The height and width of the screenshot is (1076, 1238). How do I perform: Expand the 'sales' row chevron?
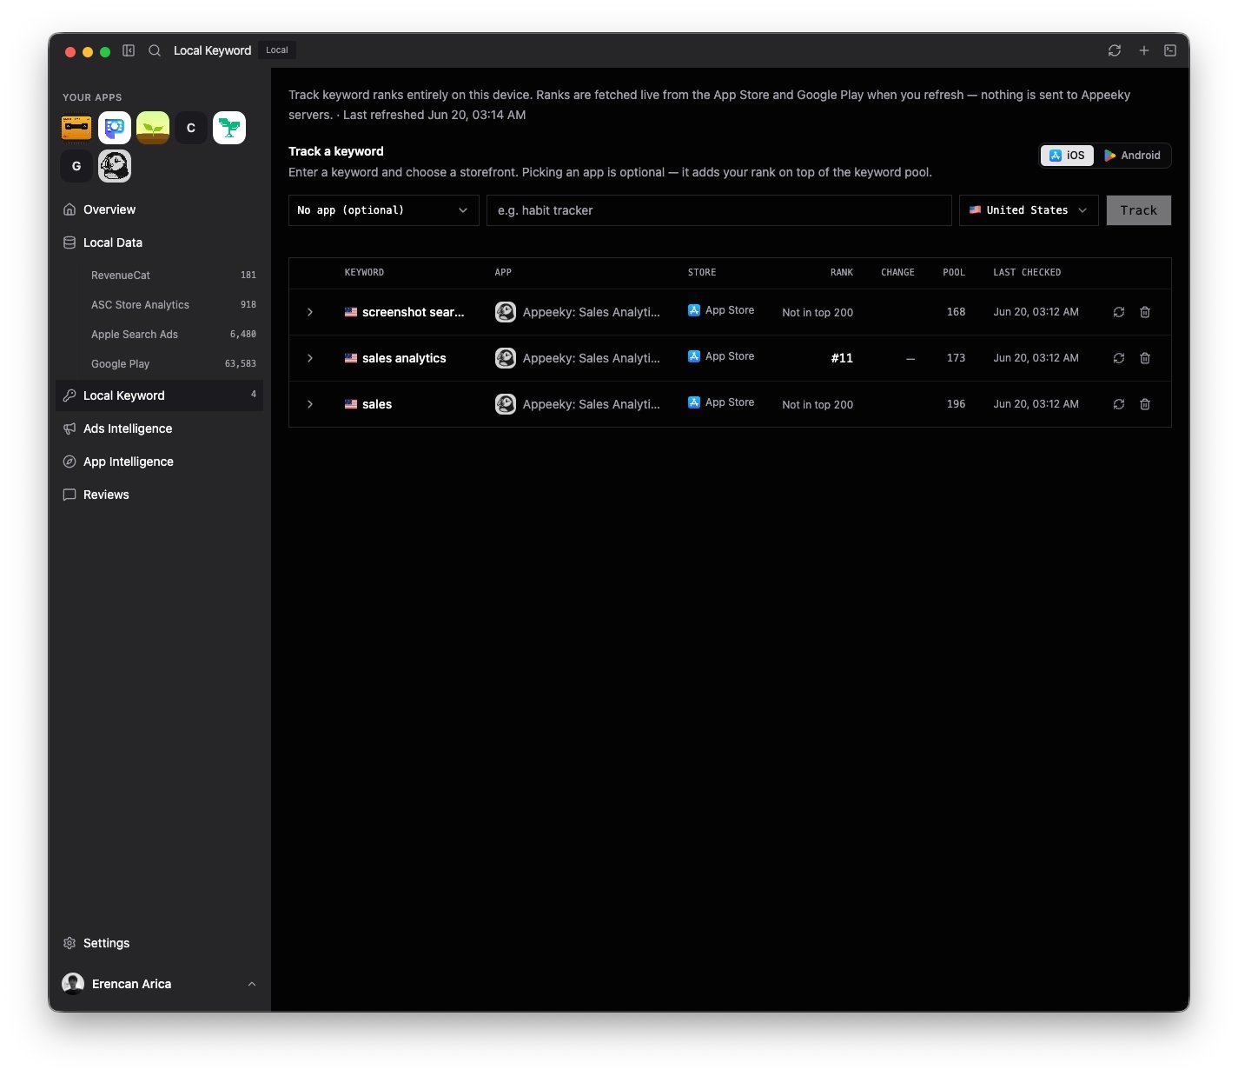310,404
